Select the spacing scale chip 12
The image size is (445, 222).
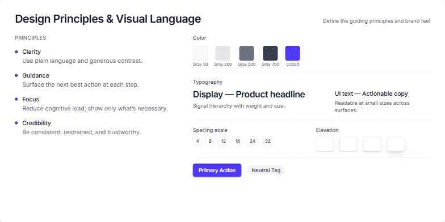coord(224,142)
